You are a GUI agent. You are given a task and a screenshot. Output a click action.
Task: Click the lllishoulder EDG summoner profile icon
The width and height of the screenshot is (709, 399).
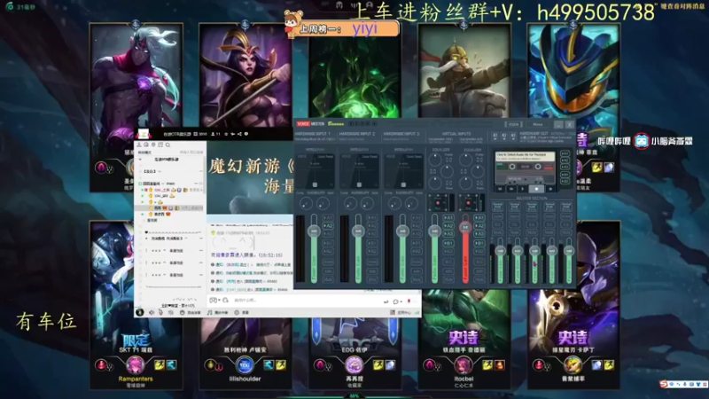coord(245,365)
